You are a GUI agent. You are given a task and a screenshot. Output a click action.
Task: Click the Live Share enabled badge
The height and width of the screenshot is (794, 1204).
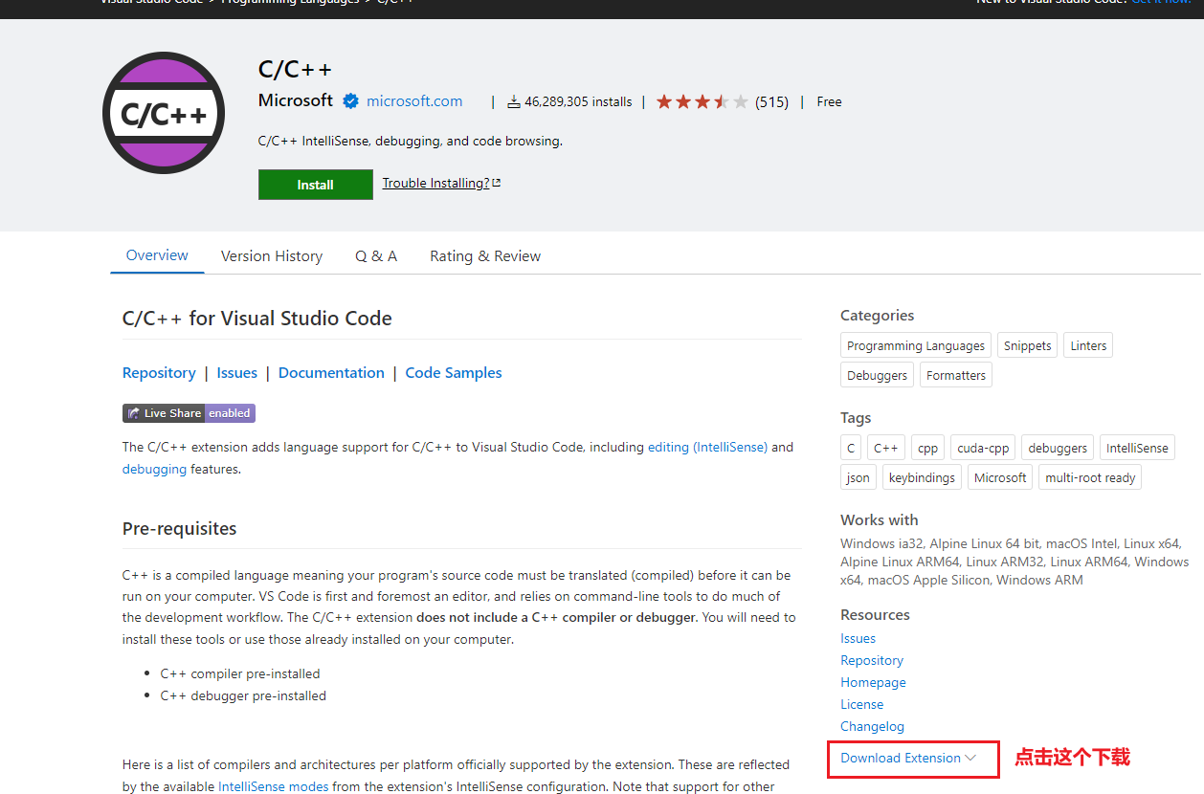189,413
